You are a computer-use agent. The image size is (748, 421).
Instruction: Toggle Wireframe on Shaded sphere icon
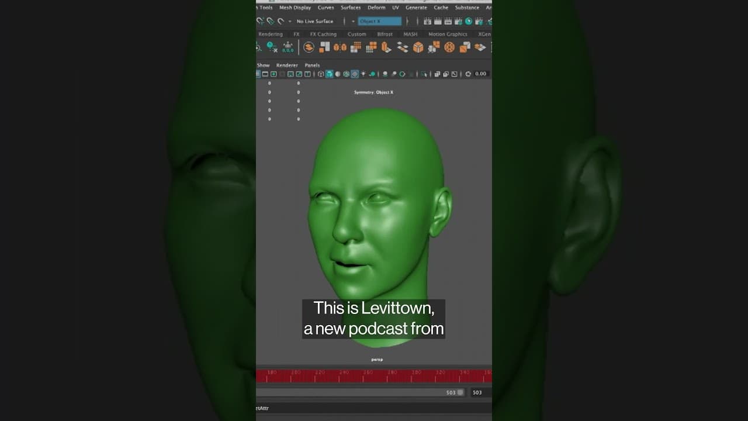347,74
